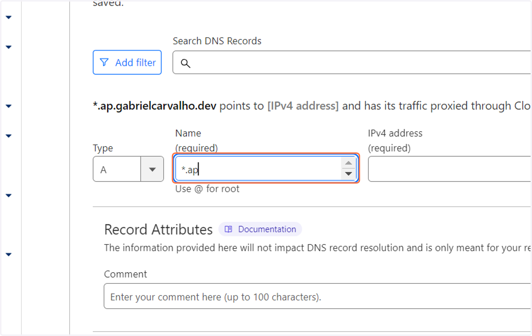Click the "Use @ for root" hint text
Image resolution: width=532 pixels, height=336 pixels.
click(207, 189)
